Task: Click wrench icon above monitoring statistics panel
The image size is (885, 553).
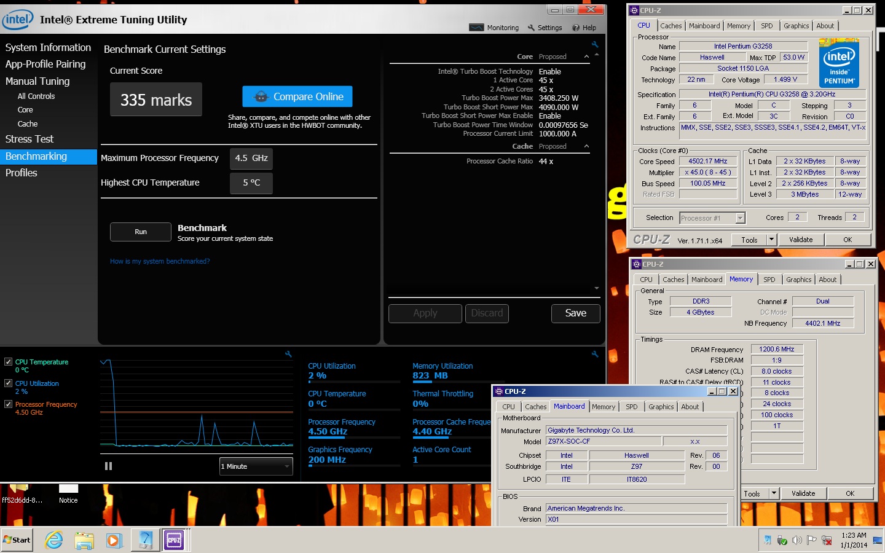Action: pyautogui.click(x=594, y=354)
